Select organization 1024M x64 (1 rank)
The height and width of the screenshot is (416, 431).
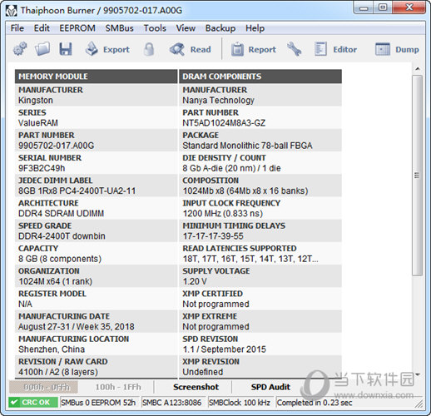[55, 281]
